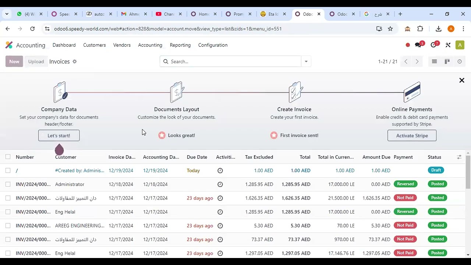Open optional columns adjust icon
Viewport: 471px width, 265px height.
point(459,157)
